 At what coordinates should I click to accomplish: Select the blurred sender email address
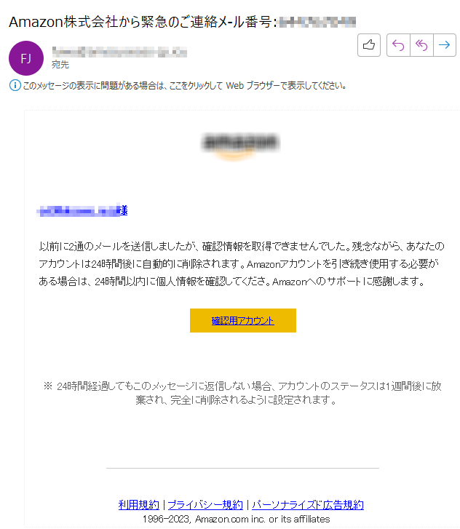119,52
